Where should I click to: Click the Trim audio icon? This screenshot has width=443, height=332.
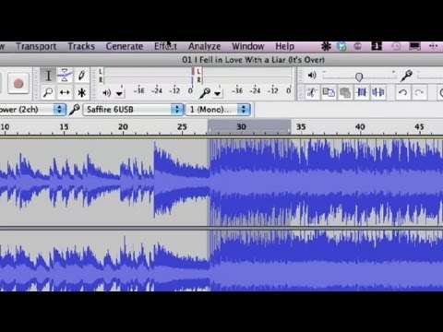362,92
